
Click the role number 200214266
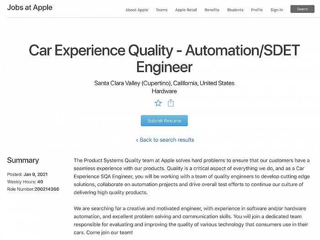[x=47, y=189]
